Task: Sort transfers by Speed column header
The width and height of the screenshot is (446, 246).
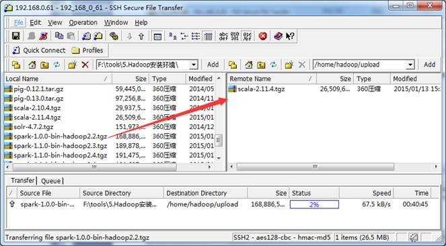Action: tap(367, 193)
